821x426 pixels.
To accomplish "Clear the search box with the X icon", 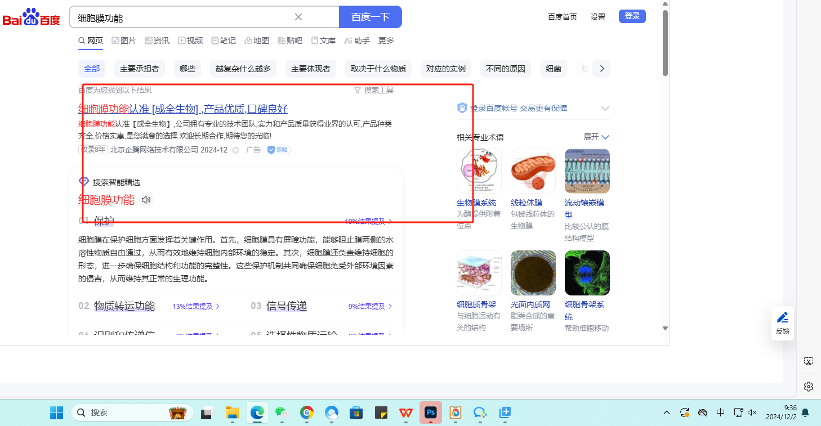I will [x=298, y=17].
